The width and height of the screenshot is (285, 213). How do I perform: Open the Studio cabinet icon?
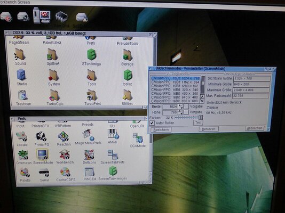point(21,75)
